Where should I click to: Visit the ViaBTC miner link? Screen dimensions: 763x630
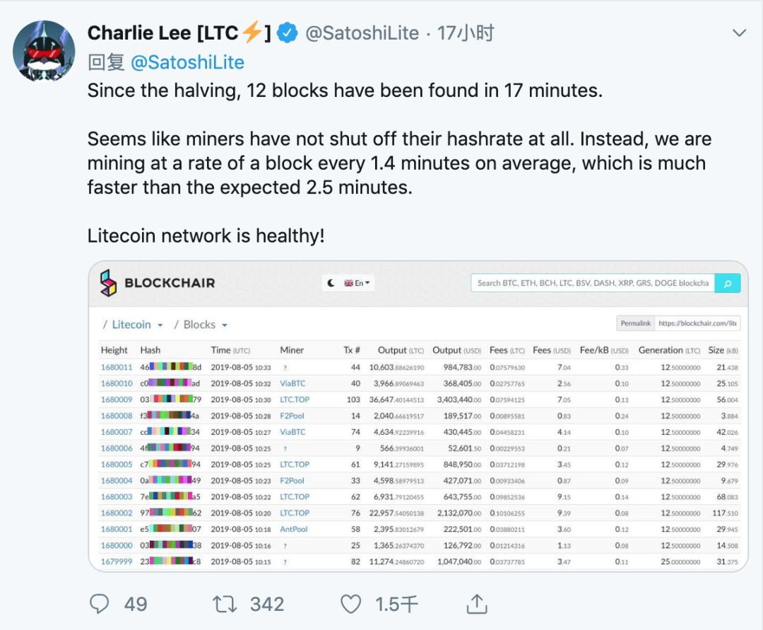pyautogui.click(x=292, y=383)
